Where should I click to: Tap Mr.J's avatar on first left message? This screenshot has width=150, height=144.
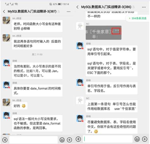tap(6, 20)
